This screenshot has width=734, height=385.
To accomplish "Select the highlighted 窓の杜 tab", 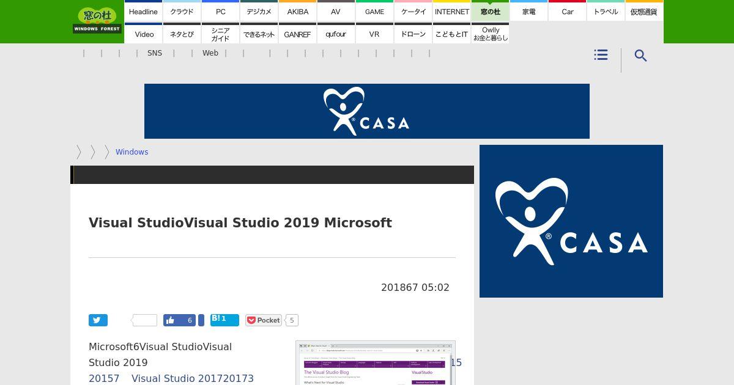I will click(x=490, y=11).
